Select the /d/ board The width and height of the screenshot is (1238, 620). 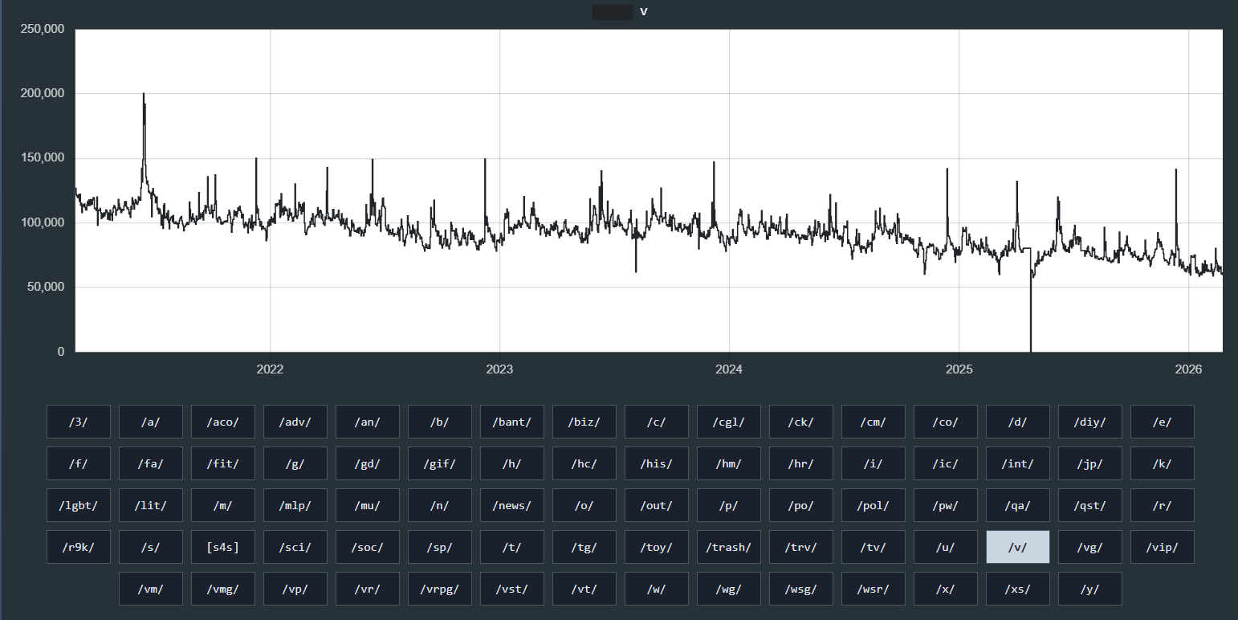tap(1018, 422)
